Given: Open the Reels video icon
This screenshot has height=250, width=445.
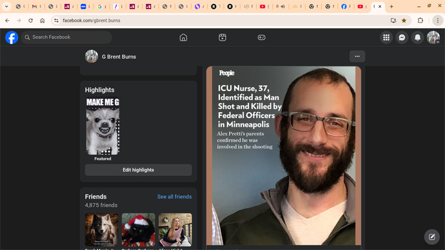Looking at the screenshot, I should tap(222, 37).
